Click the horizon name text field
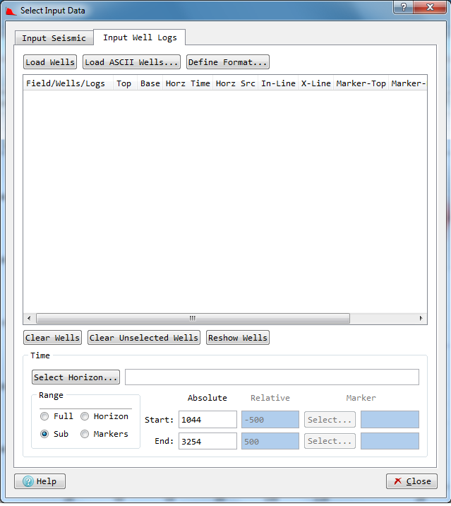Screen dimensions: 451x506 click(272, 377)
